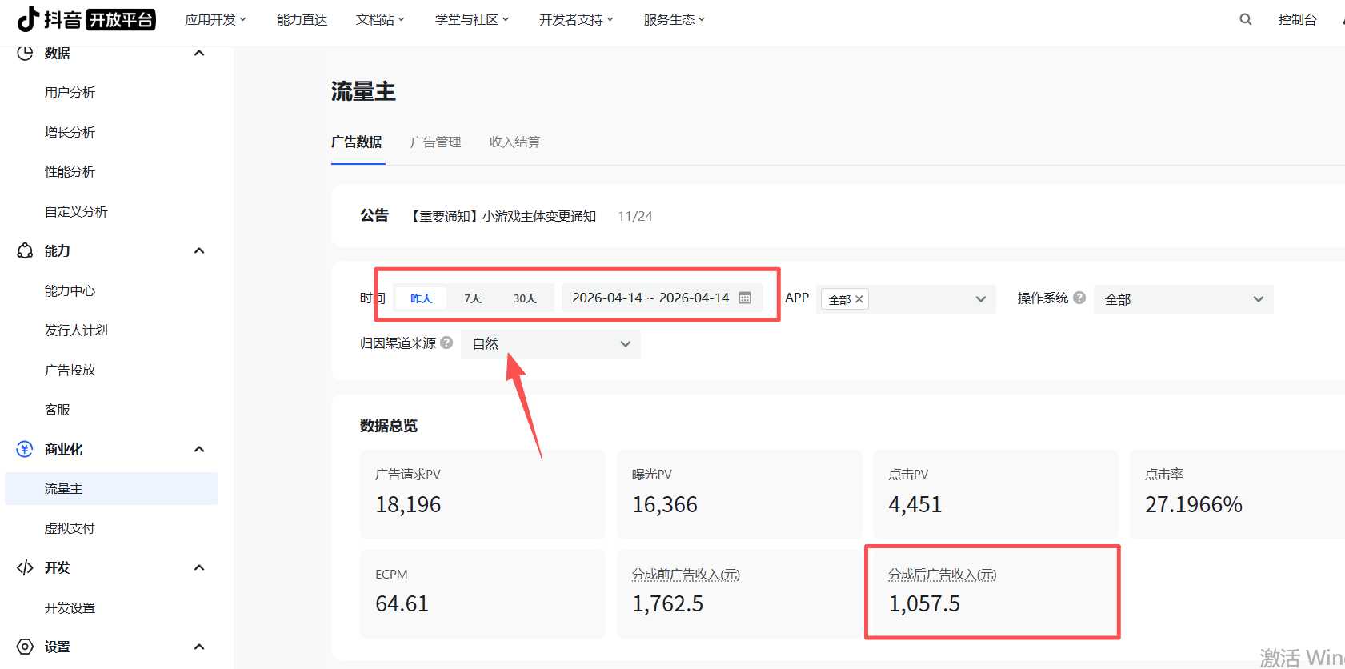Switch to the 收入结算 tab
This screenshot has width=1345, height=669.
(x=514, y=142)
